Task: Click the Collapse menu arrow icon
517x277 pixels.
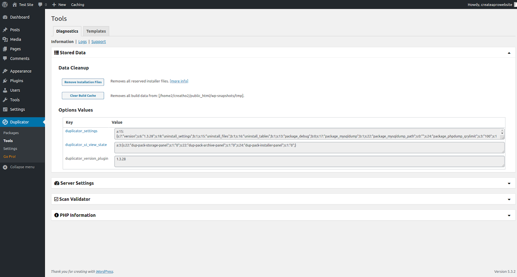Action: pyautogui.click(x=5, y=167)
